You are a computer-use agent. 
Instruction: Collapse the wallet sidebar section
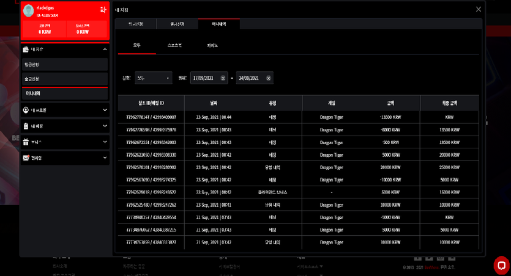tap(105, 49)
